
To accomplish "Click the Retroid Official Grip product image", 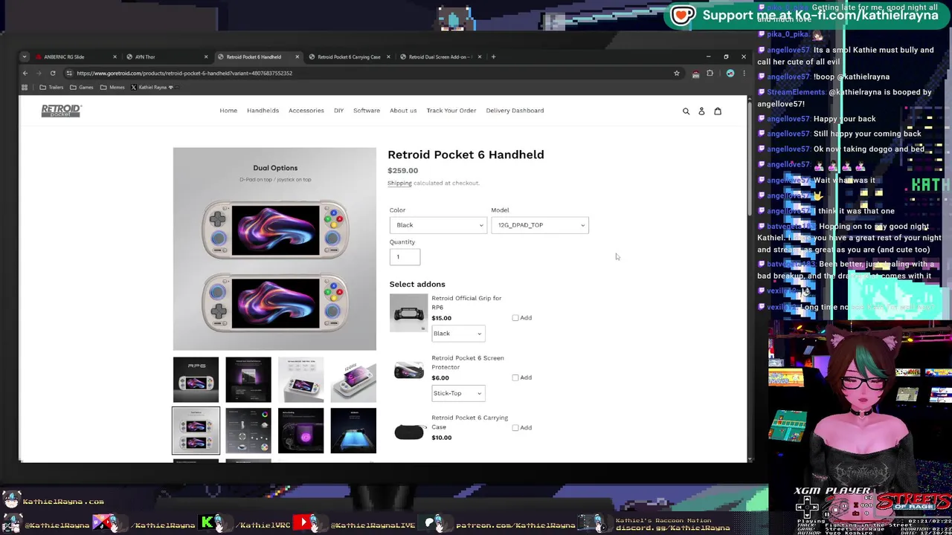I will tap(408, 313).
